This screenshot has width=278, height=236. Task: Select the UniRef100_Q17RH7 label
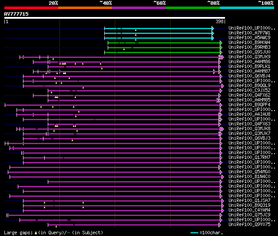pyautogui.click(x=249, y=158)
